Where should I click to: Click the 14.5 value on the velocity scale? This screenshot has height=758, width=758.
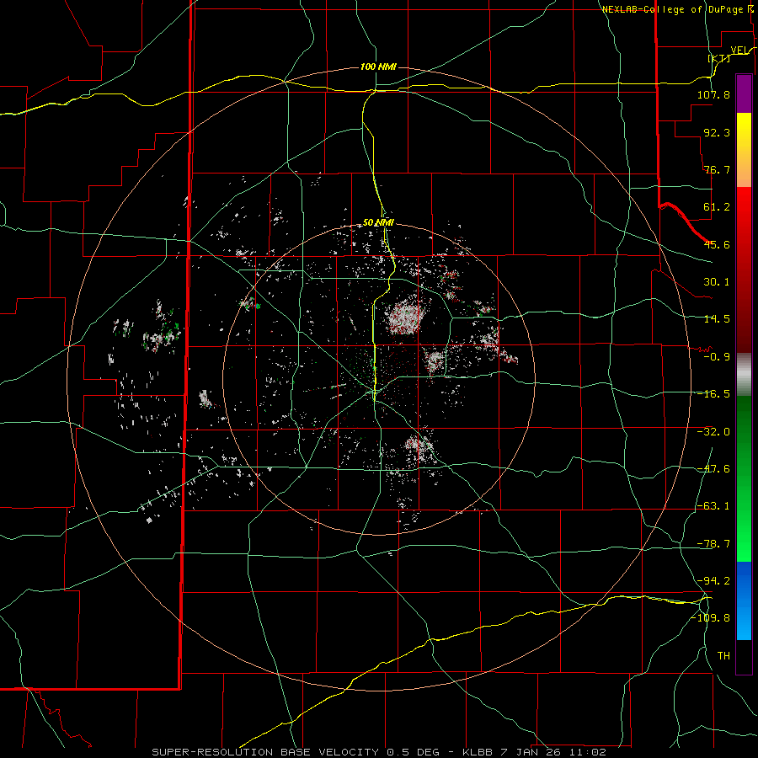click(x=717, y=319)
